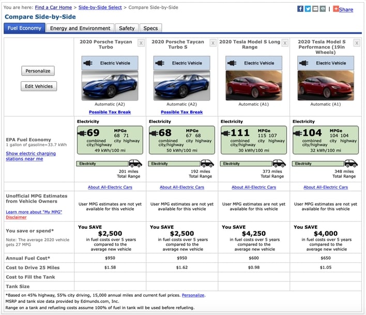
Task: Click the 2020 Porsche Taycan Turbo S heading
Action: click(x=178, y=44)
